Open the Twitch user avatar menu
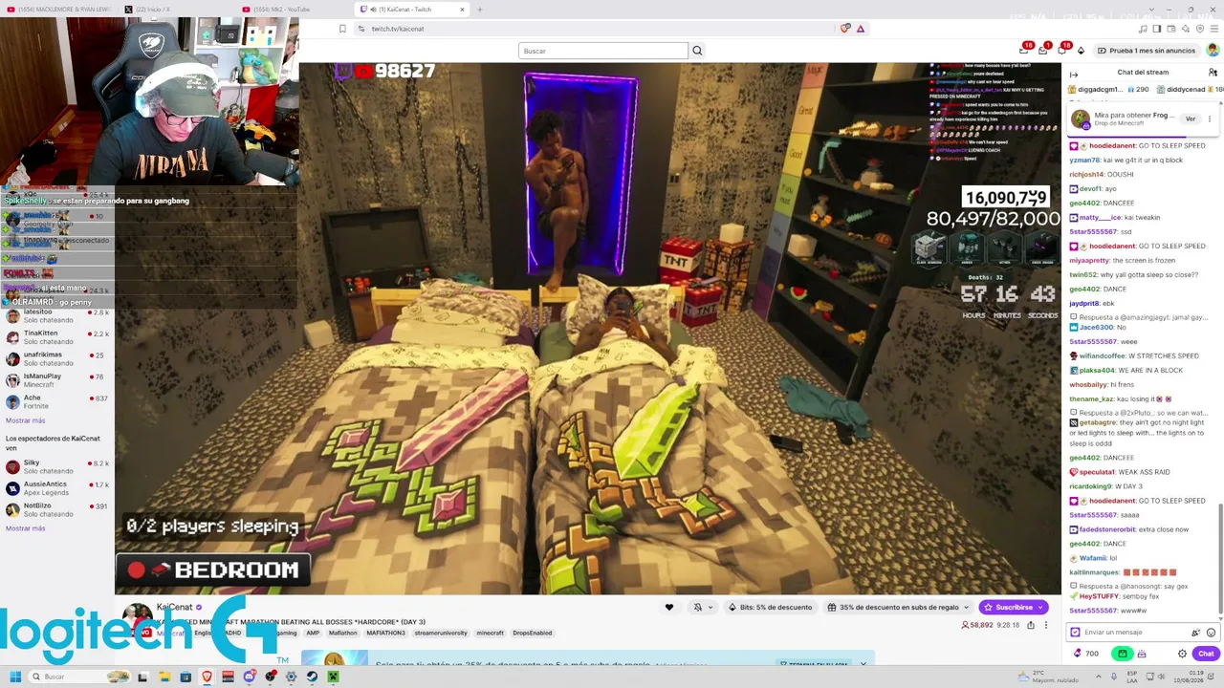 coord(1213,50)
